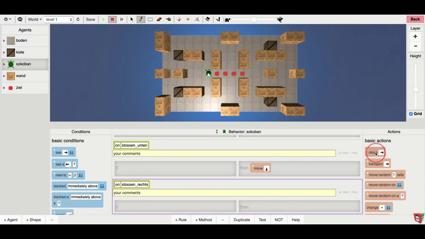Viewport: 425px width, 239px height.
Task: Click the stossen_unten method name
Action: coord(134,145)
